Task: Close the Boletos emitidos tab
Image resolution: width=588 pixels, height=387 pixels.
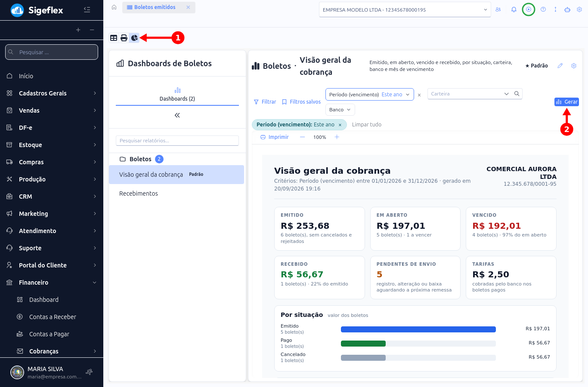Action: point(188,7)
